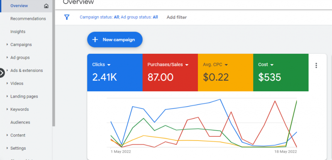Expand the Settings tree arrow
This screenshot has height=160, width=332.
7,148
